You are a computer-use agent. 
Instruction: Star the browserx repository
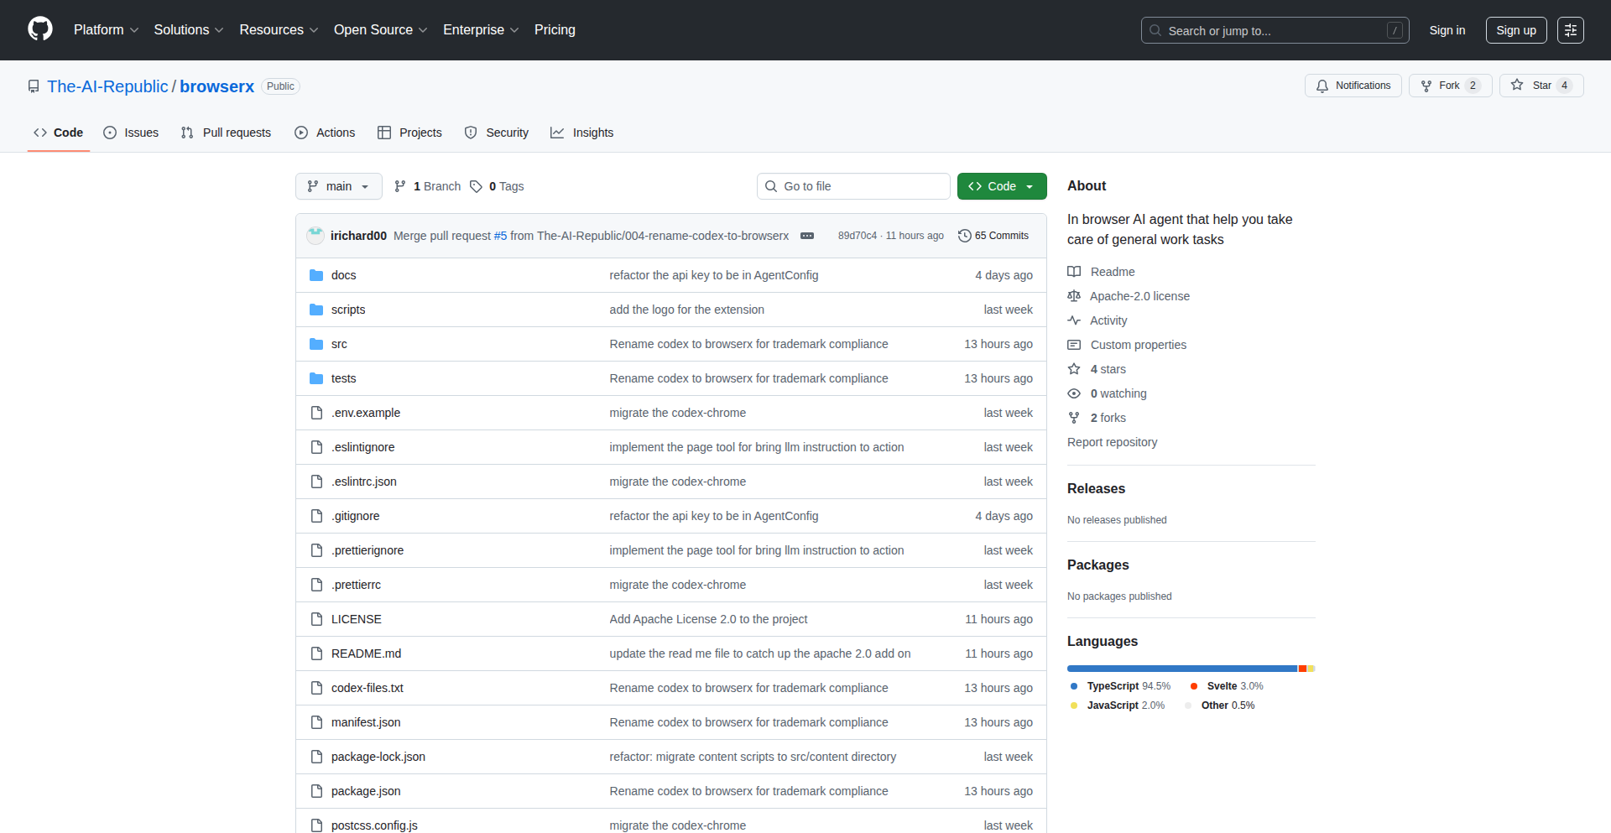pos(1541,85)
